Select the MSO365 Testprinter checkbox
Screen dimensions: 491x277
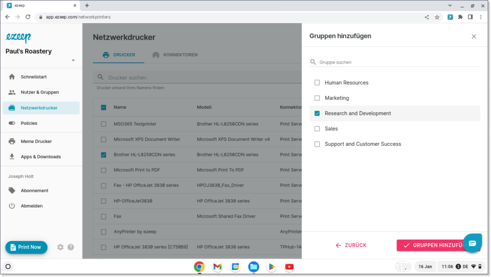click(x=104, y=124)
